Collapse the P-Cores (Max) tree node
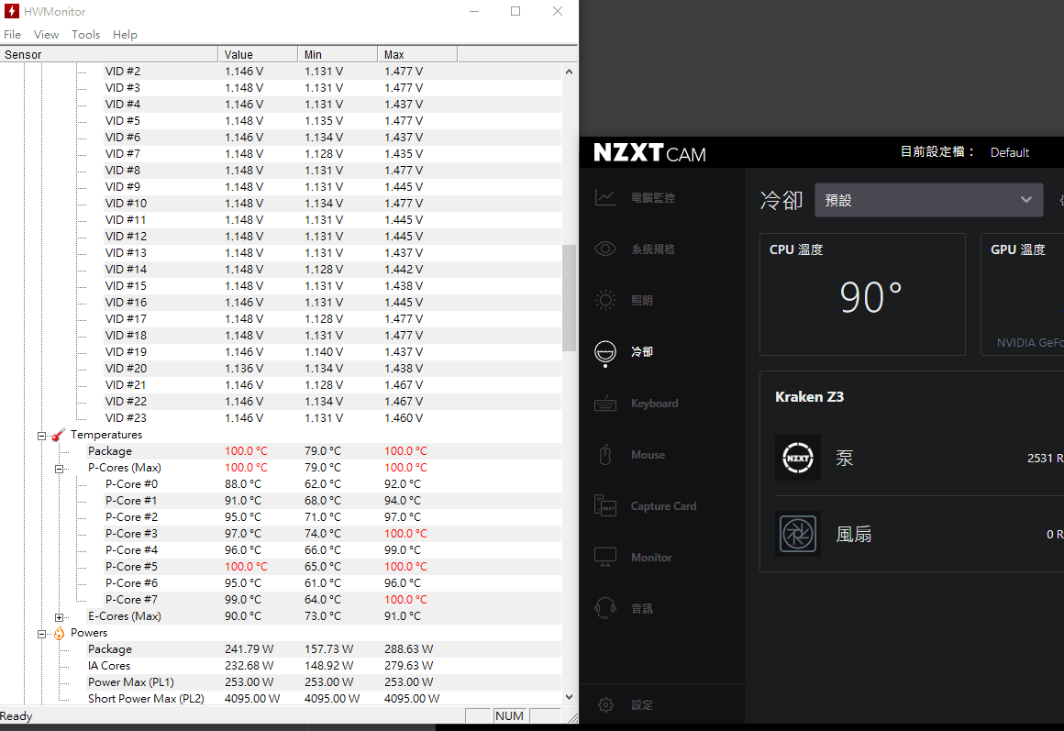The height and width of the screenshot is (731, 1064). (60, 469)
